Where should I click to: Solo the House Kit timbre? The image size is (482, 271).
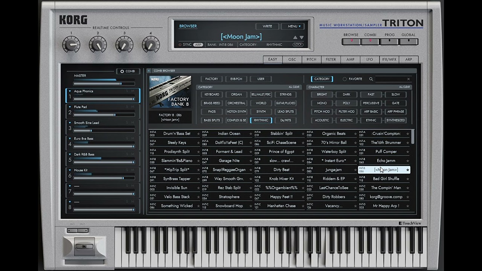click(127, 170)
